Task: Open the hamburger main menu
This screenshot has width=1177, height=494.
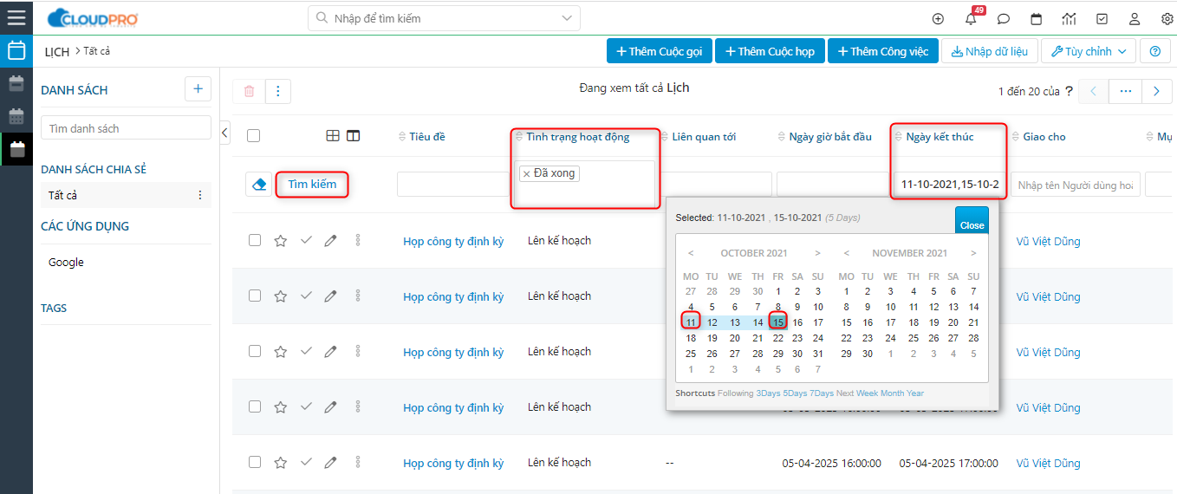Action: pyautogui.click(x=16, y=17)
